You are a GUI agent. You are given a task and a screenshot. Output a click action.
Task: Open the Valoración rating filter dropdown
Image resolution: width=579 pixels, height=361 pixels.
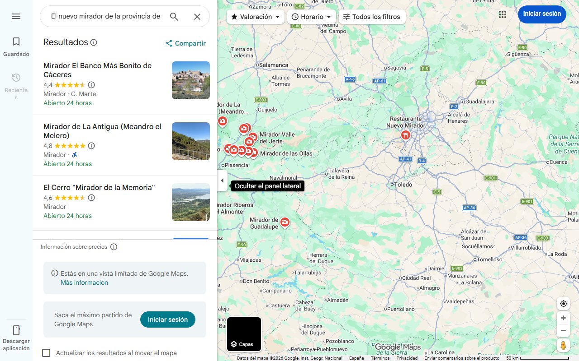click(x=254, y=17)
